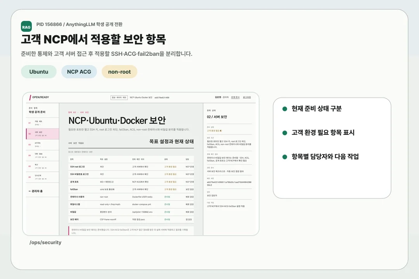Click the OPEN/READY logo in the embedded app
This screenshot has height=279, width=419.
39,97
